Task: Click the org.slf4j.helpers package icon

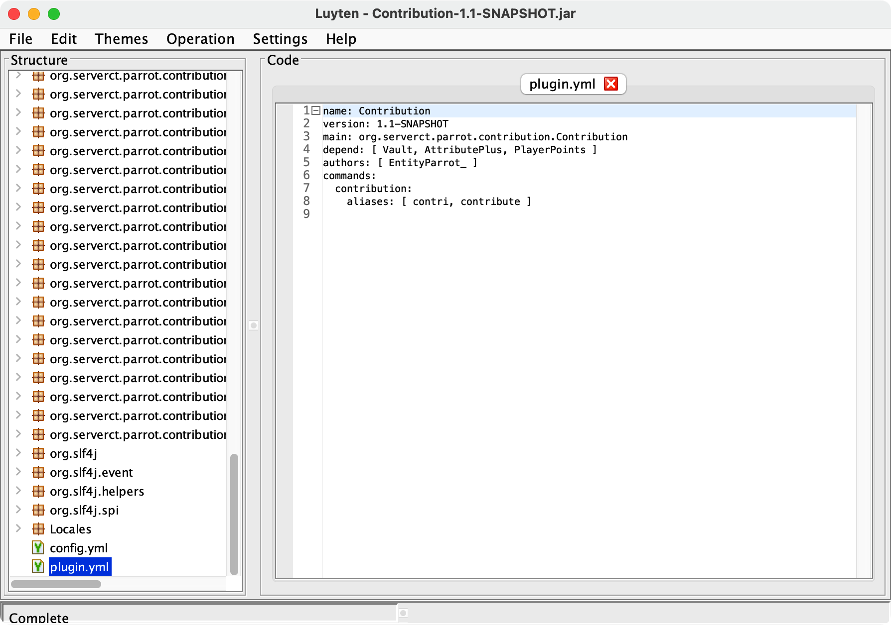Action: pos(38,491)
